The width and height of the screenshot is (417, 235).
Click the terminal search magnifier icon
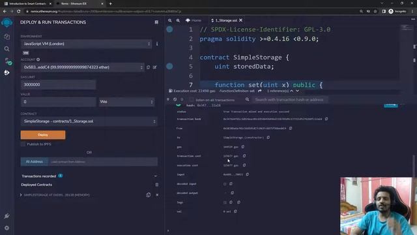(248, 99)
